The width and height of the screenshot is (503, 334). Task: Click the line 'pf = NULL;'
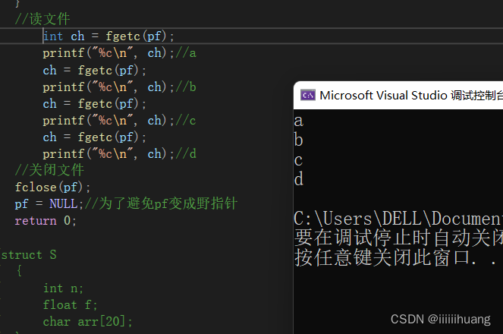click(49, 203)
